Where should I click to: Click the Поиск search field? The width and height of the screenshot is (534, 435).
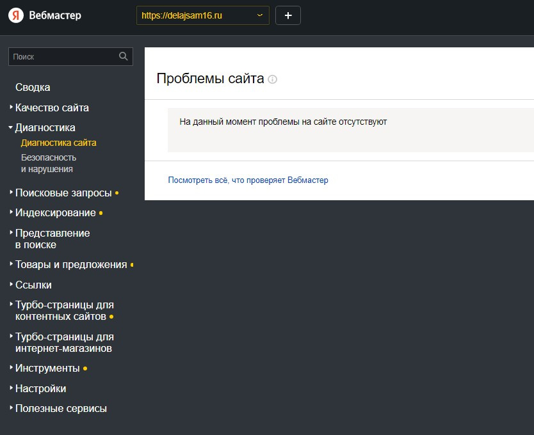coord(70,56)
